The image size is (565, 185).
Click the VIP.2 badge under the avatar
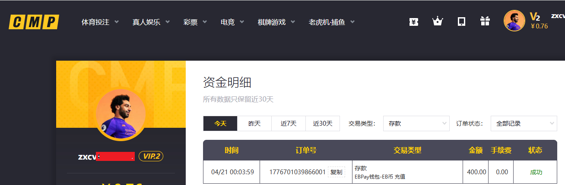click(x=151, y=156)
